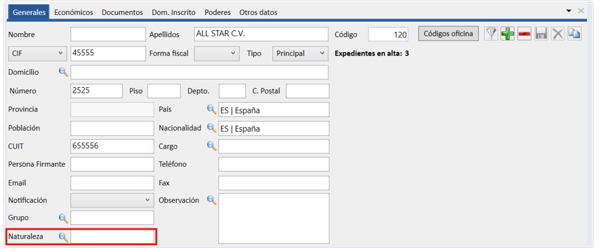Open panel options arrow menu
The width and height of the screenshot is (600, 250).
(569, 11)
